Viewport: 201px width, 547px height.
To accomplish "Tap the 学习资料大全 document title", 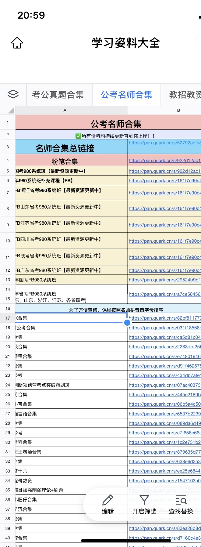I will tap(126, 43).
